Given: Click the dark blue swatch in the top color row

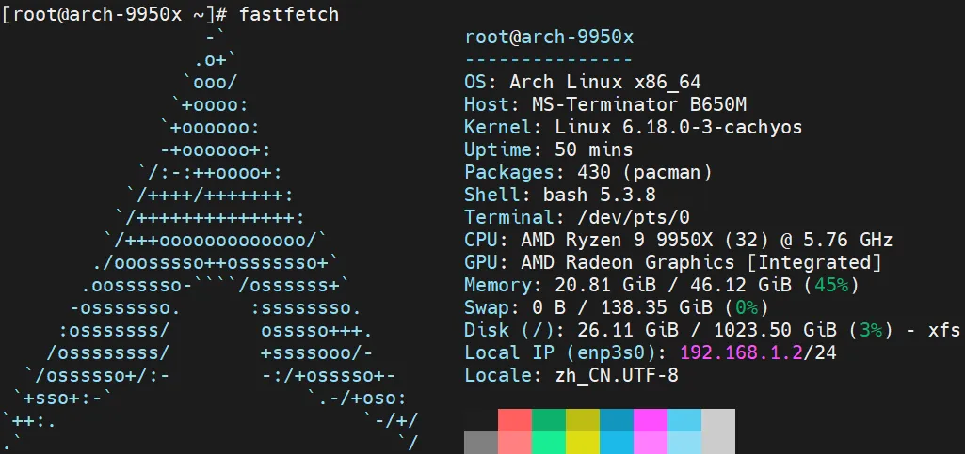Looking at the screenshot, I should (617, 420).
